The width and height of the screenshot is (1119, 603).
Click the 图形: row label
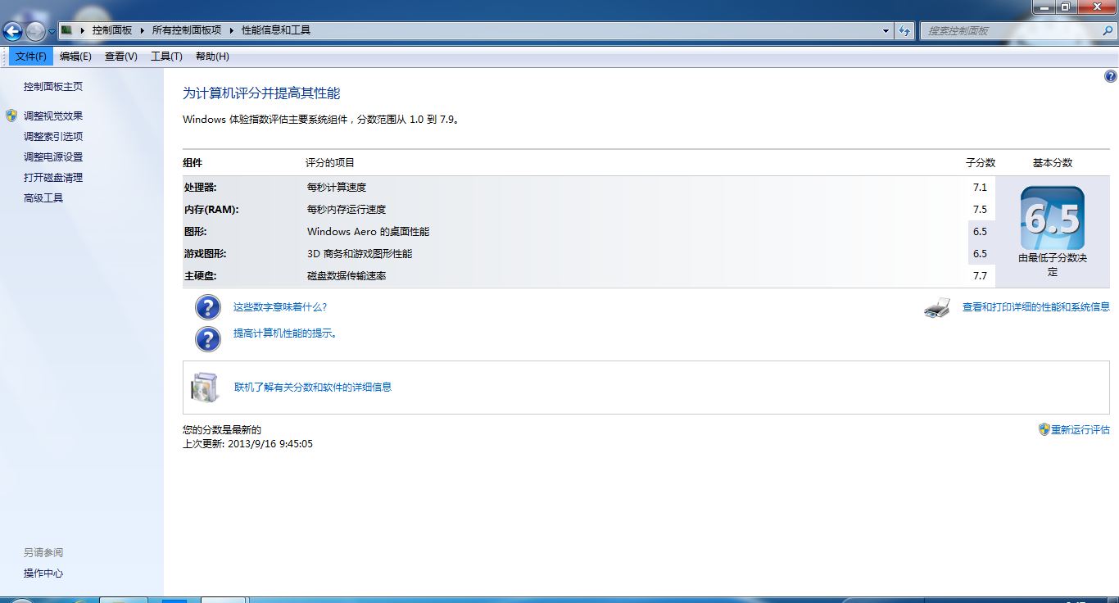click(x=195, y=231)
